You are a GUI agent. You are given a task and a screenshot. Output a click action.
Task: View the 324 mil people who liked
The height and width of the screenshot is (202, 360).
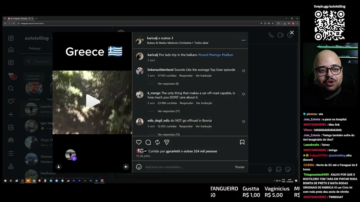pos(200,151)
